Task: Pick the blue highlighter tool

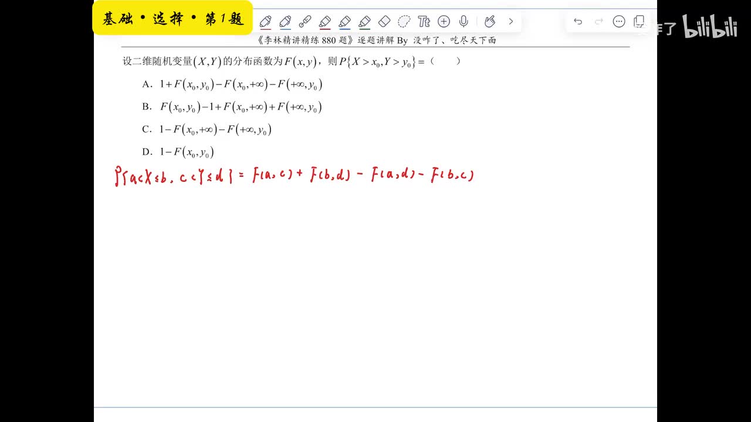Action: point(345,22)
